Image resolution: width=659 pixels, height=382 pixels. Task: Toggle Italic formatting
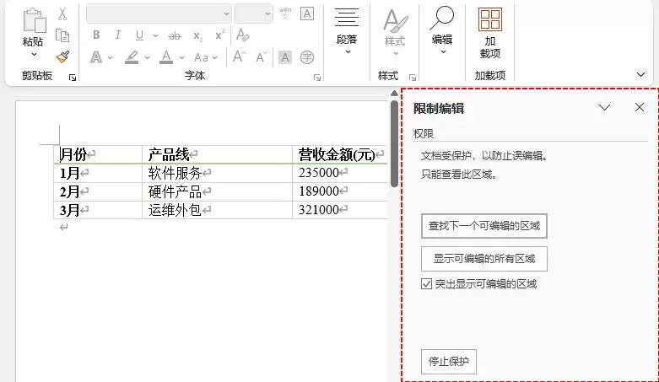[x=117, y=35]
